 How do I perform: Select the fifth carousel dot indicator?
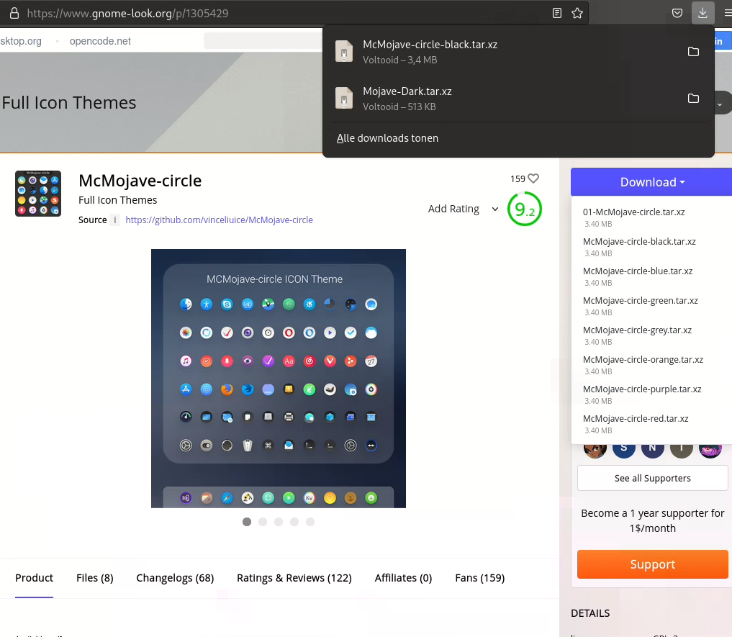tap(310, 522)
